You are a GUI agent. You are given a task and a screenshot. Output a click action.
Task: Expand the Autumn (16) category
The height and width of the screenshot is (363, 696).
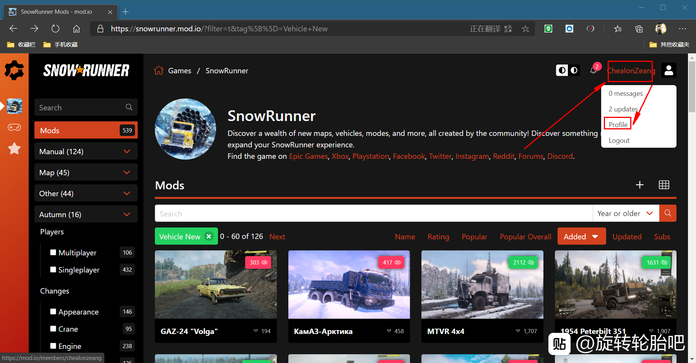(86, 214)
